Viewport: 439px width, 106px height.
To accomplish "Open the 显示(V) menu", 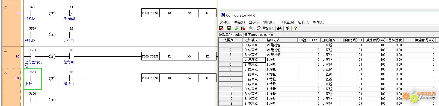I will [254, 22].
